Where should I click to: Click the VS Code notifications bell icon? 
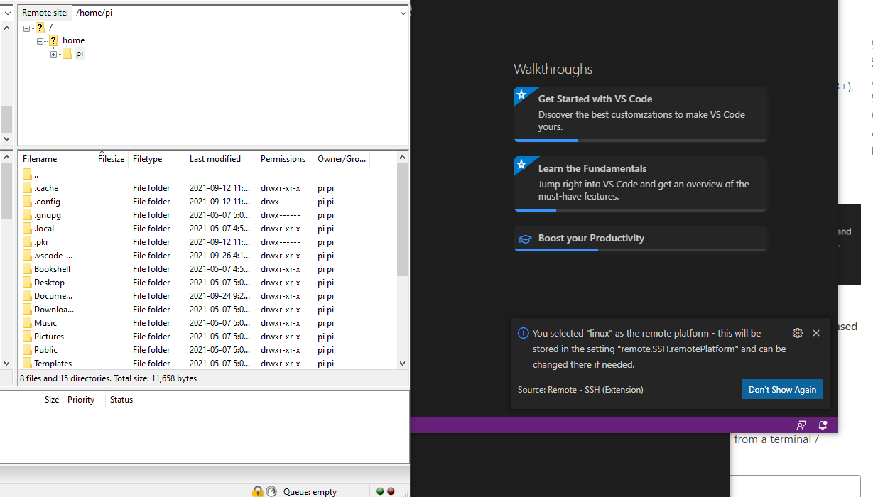(823, 425)
